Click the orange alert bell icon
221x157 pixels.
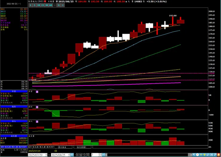point(219,155)
